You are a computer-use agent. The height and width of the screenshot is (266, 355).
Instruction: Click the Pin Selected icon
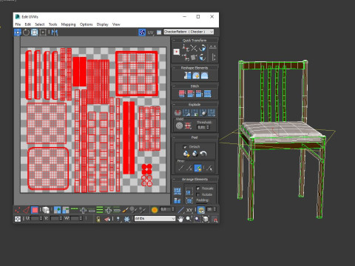click(180, 168)
